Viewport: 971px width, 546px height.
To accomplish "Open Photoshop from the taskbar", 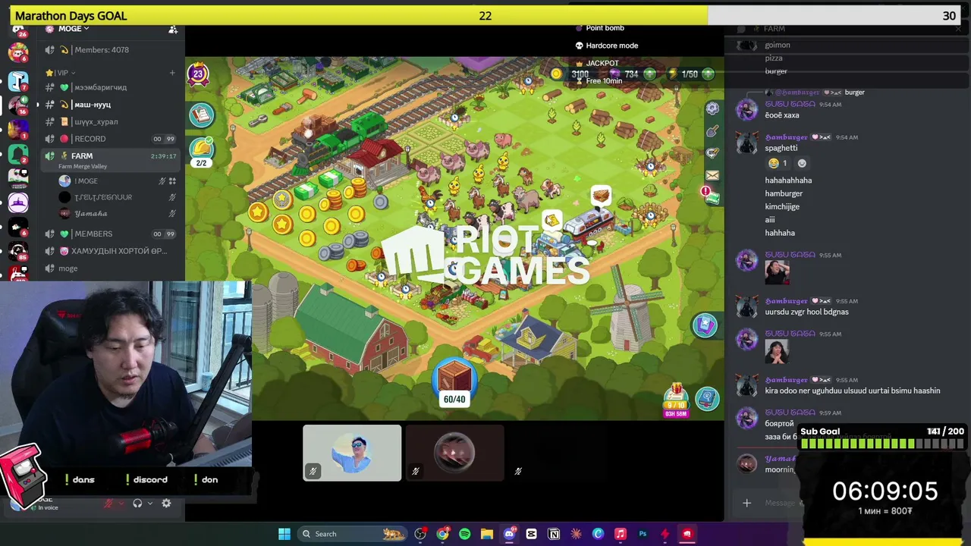I will pos(643,534).
